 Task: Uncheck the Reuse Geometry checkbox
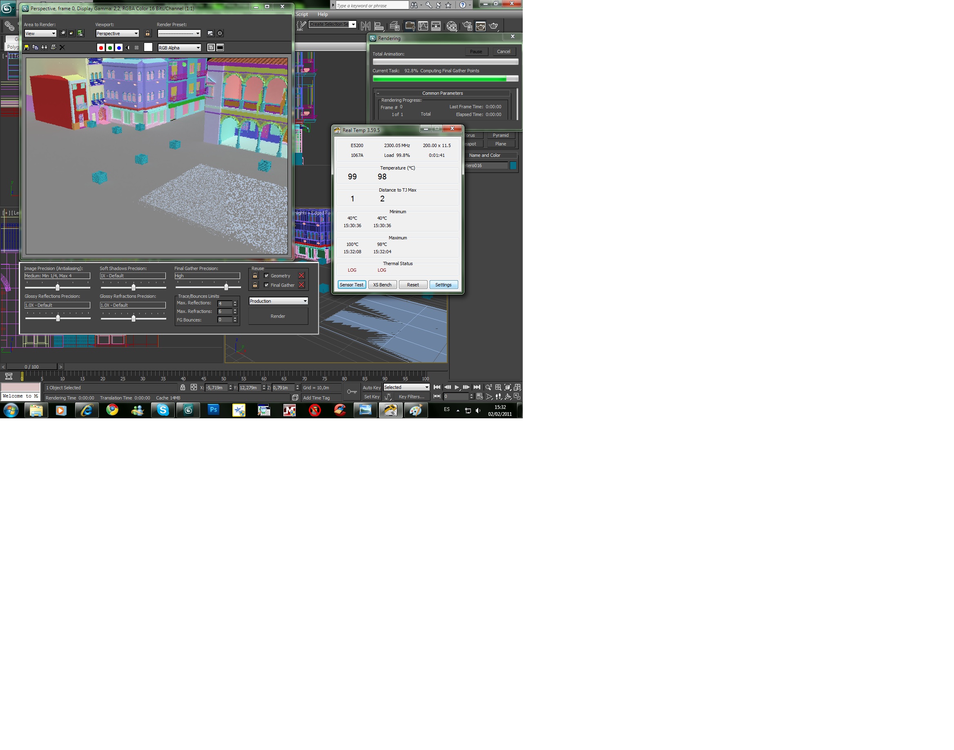(266, 276)
